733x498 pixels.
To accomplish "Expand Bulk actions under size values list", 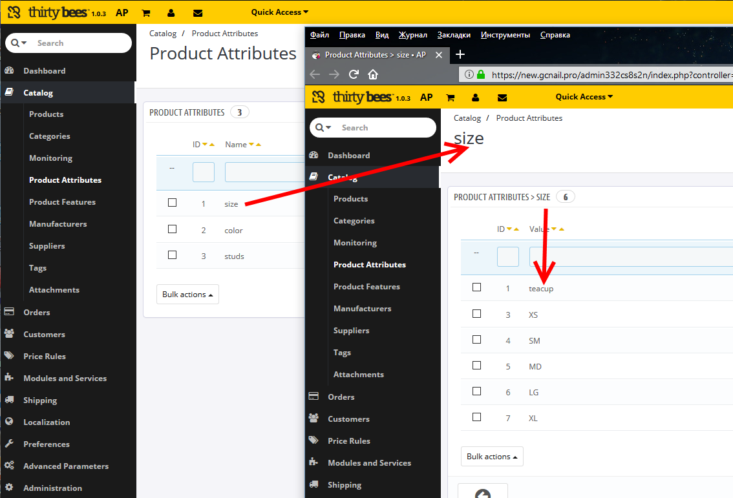I will (x=492, y=457).
